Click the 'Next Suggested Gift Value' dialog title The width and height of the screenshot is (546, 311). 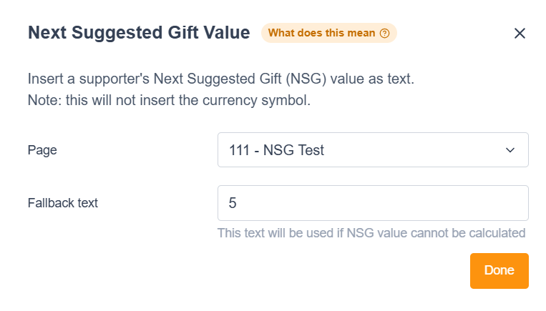tap(139, 33)
